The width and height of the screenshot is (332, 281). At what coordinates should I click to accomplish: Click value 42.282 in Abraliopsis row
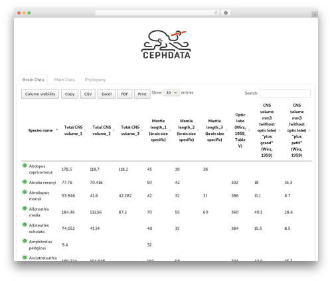[125, 195]
